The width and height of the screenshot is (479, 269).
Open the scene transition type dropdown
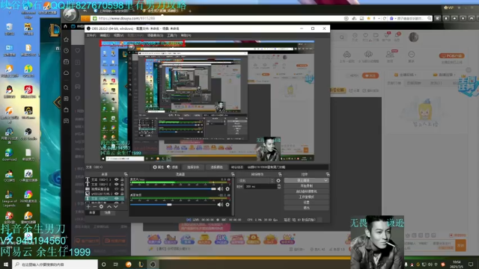(256, 181)
